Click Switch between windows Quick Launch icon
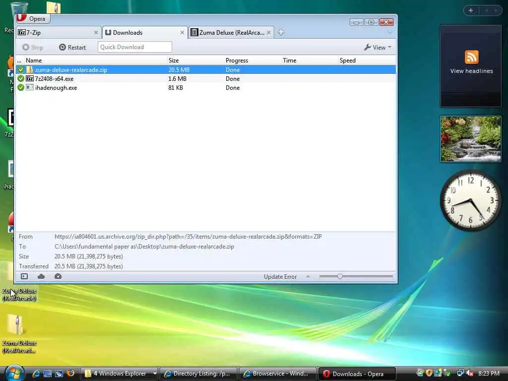 (x=59, y=374)
